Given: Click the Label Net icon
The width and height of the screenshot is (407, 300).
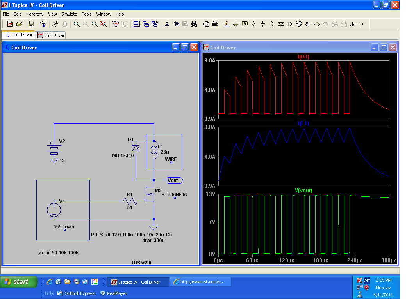Looking at the screenshot, I should [245, 24].
